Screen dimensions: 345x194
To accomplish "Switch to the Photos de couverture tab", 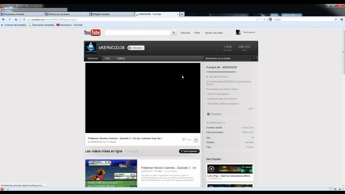I will [67, 14].
